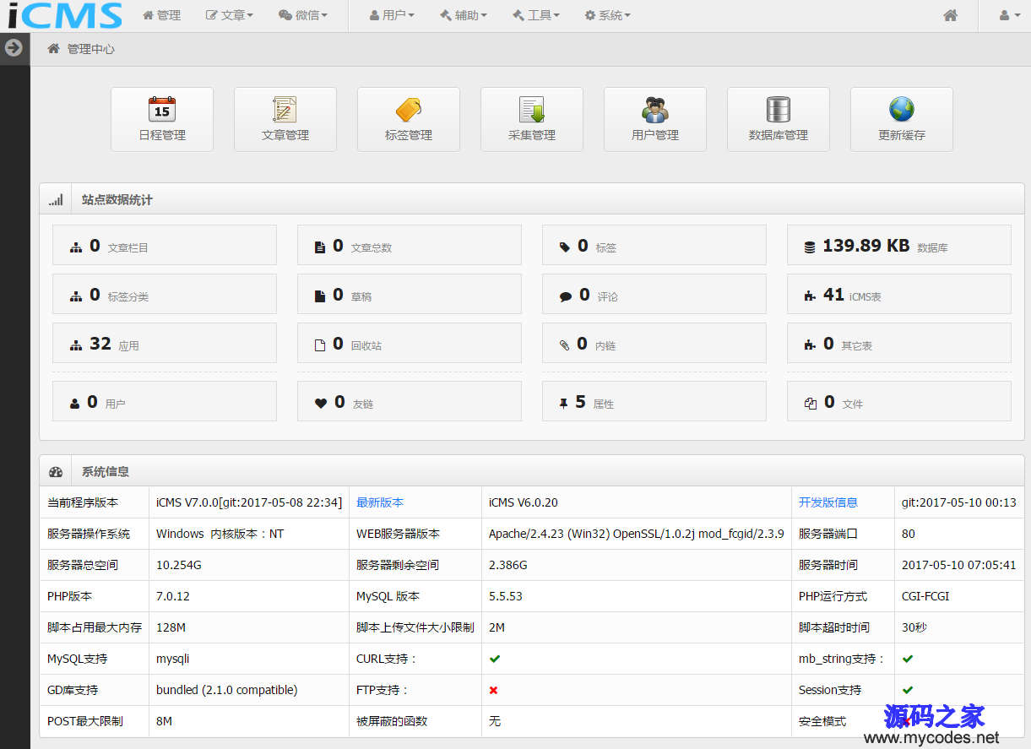Viewport: 1031px width, 749px height.
Task: Click the green check for CURL支持
Action: [495, 659]
